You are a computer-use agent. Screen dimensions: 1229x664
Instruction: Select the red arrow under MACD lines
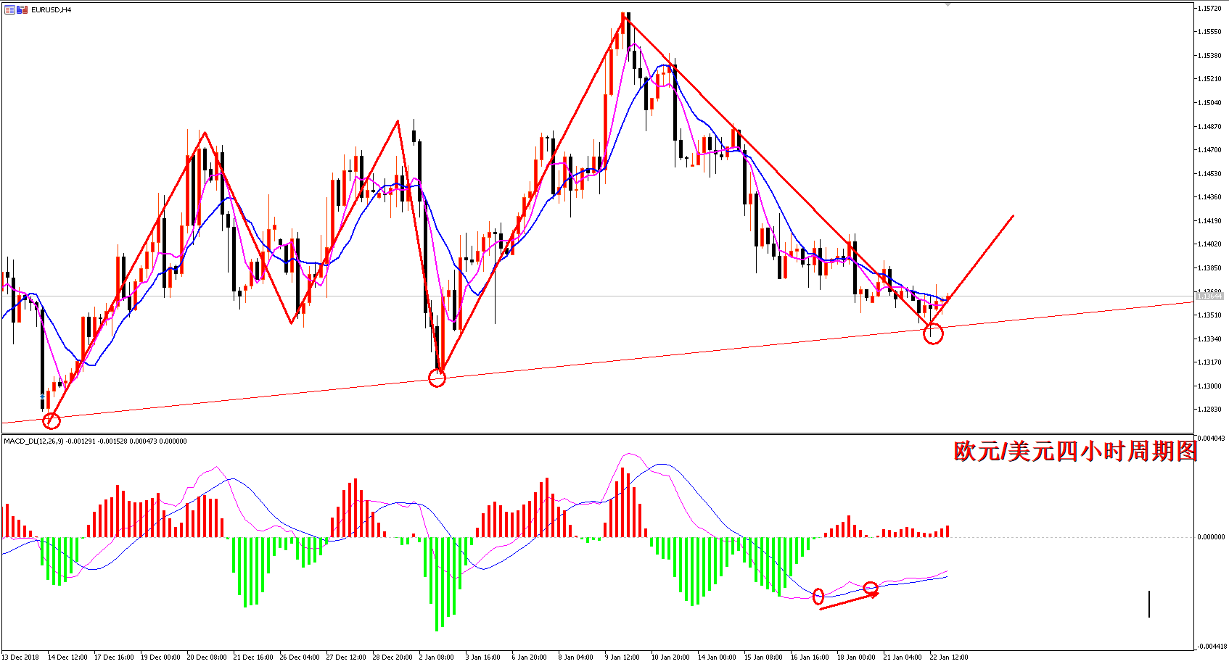click(x=850, y=600)
